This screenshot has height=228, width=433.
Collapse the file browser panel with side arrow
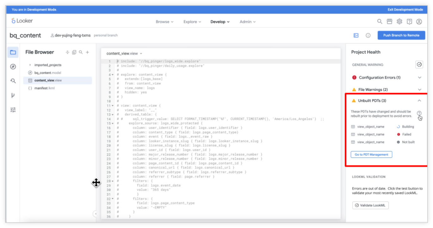(x=95, y=214)
